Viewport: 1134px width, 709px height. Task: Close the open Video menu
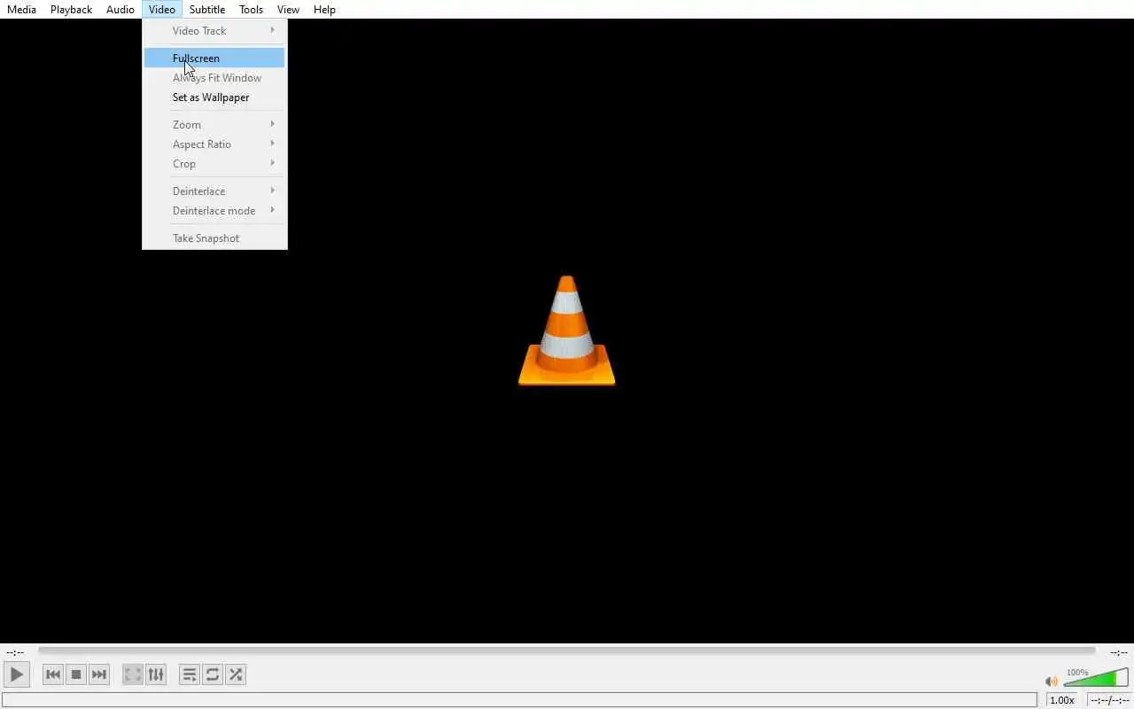tap(162, 9)
